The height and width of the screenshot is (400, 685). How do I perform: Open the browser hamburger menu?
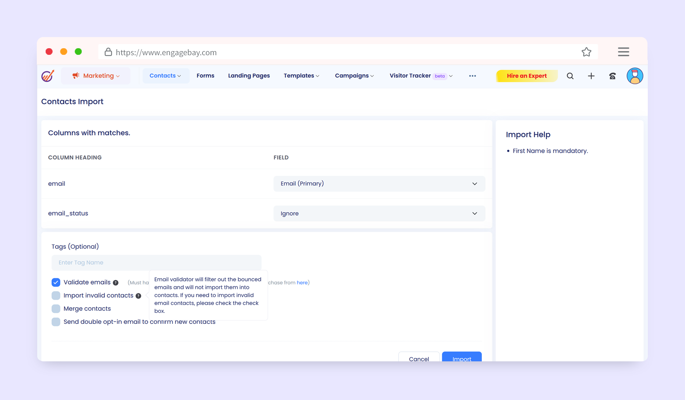[623, 52]
